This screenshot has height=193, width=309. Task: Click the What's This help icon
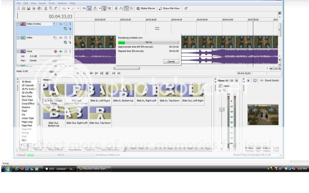pyautogui.click(x=186, y=8)
